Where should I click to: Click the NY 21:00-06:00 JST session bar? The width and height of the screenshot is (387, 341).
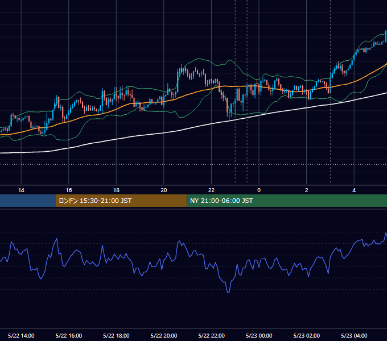click(x=286, y=201)
